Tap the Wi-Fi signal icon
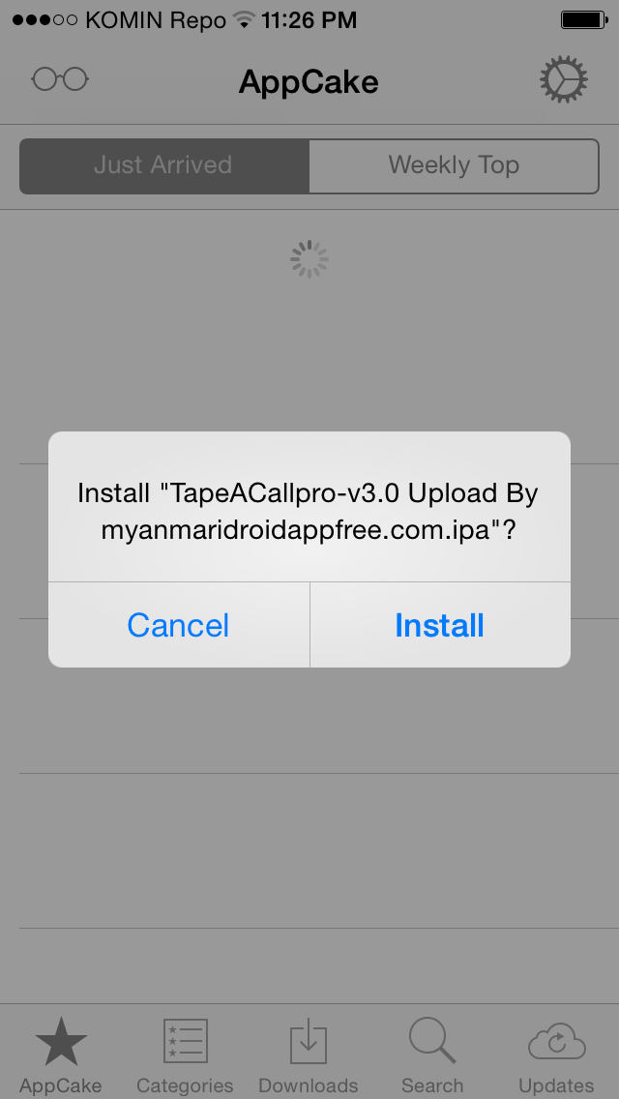The image size is (619, 1099). point(244,19)
